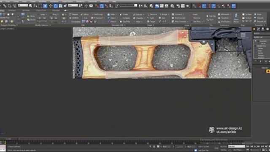Expand the Geometry (All) ribbon panel
The height and width of the screenshot is (152, 270).
(x=118, y=25)
